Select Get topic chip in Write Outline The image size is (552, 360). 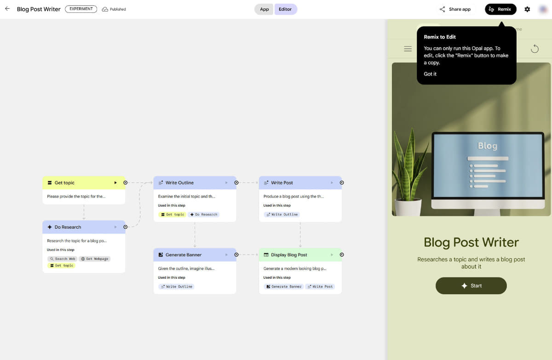tap(172, 214)
